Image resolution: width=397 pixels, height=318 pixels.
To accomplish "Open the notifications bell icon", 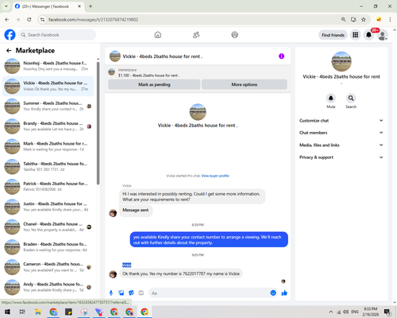I will [x=368, y=35].
